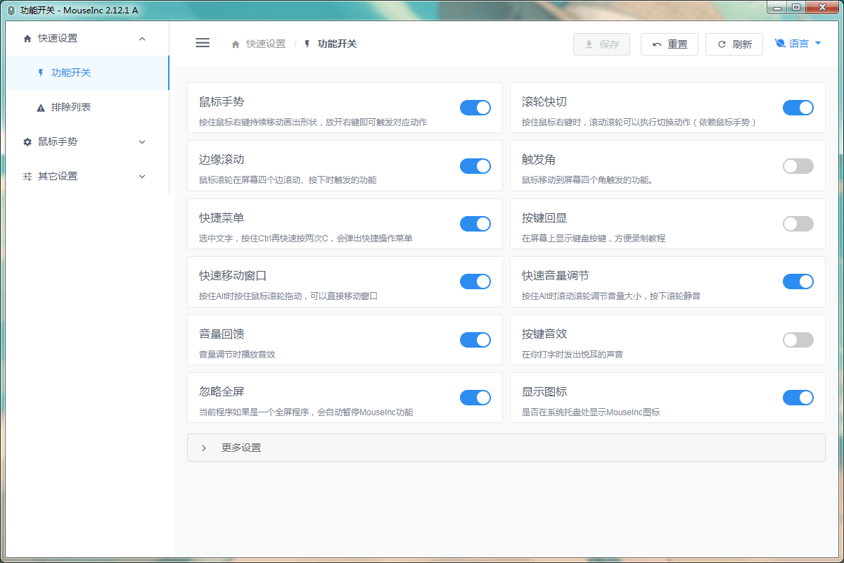Viewport: 844px width, 563px height.
Task: Click the 快速设置 breadcrumb link
Action: (x=266, y=44)
